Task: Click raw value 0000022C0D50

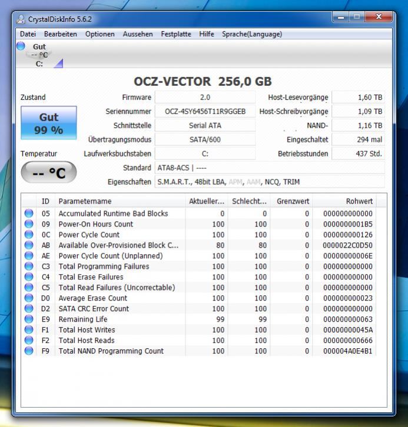Action: (x=347, y=245)
